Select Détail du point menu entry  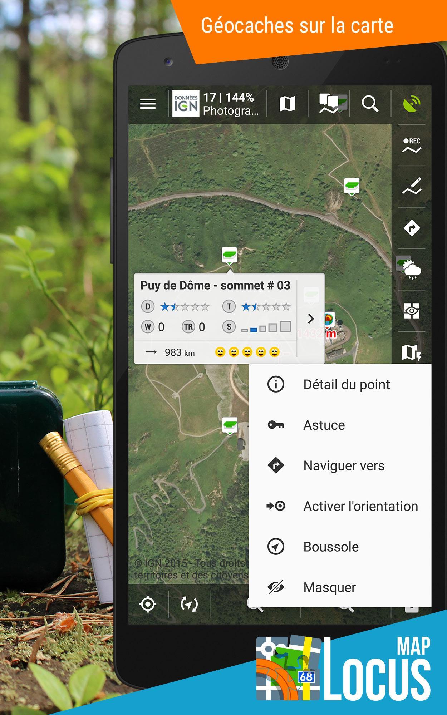pyautogui.click(x=340, y=384)
